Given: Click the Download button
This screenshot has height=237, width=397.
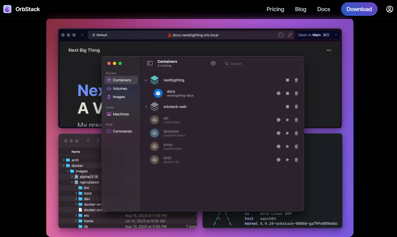Looking at the screenshot, I should click(359, 9).
